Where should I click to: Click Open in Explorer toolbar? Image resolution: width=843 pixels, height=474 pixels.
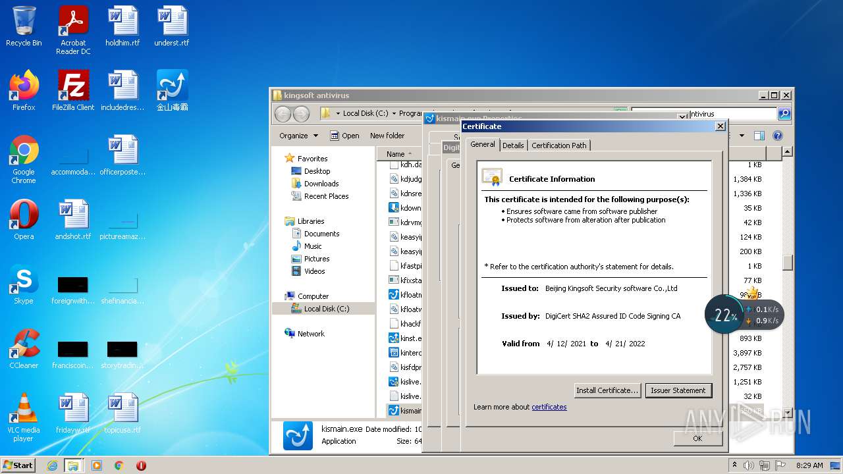pyautogui.click(x=344, y=136)
